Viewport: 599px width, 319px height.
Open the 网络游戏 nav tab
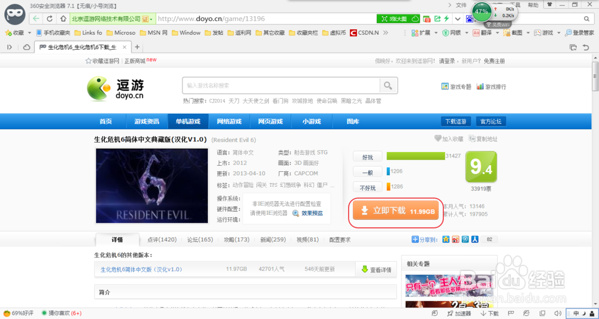(229, 121)
